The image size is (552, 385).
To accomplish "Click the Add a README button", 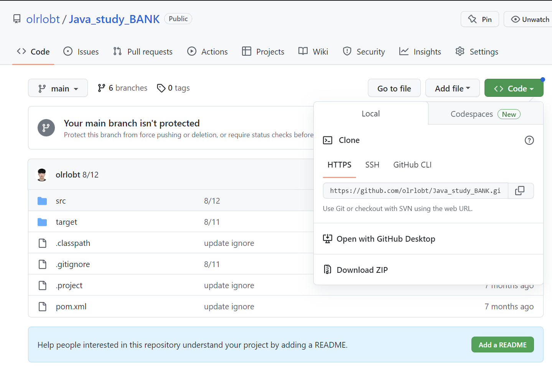I will (503, 345).
